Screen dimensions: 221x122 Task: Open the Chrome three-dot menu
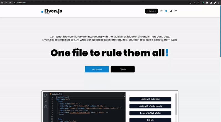pyautogui.click(x=219, y=2)
